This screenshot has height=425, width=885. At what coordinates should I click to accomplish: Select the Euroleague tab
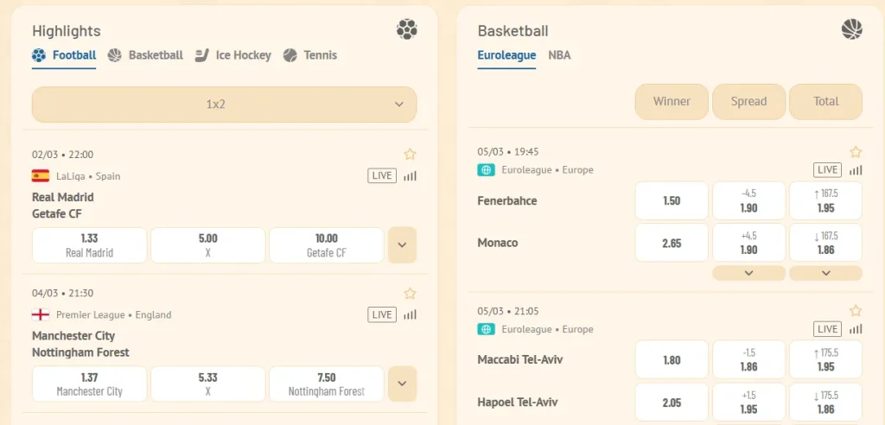pyautogui.click(x=506, y=55)
